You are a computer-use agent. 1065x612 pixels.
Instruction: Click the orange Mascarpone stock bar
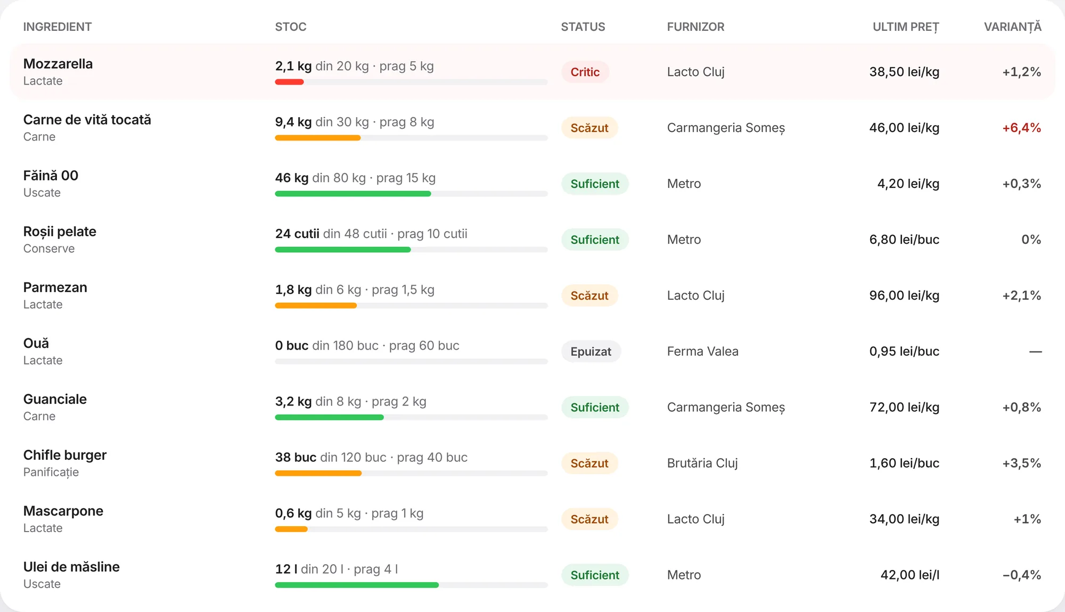tap(291, 529)
